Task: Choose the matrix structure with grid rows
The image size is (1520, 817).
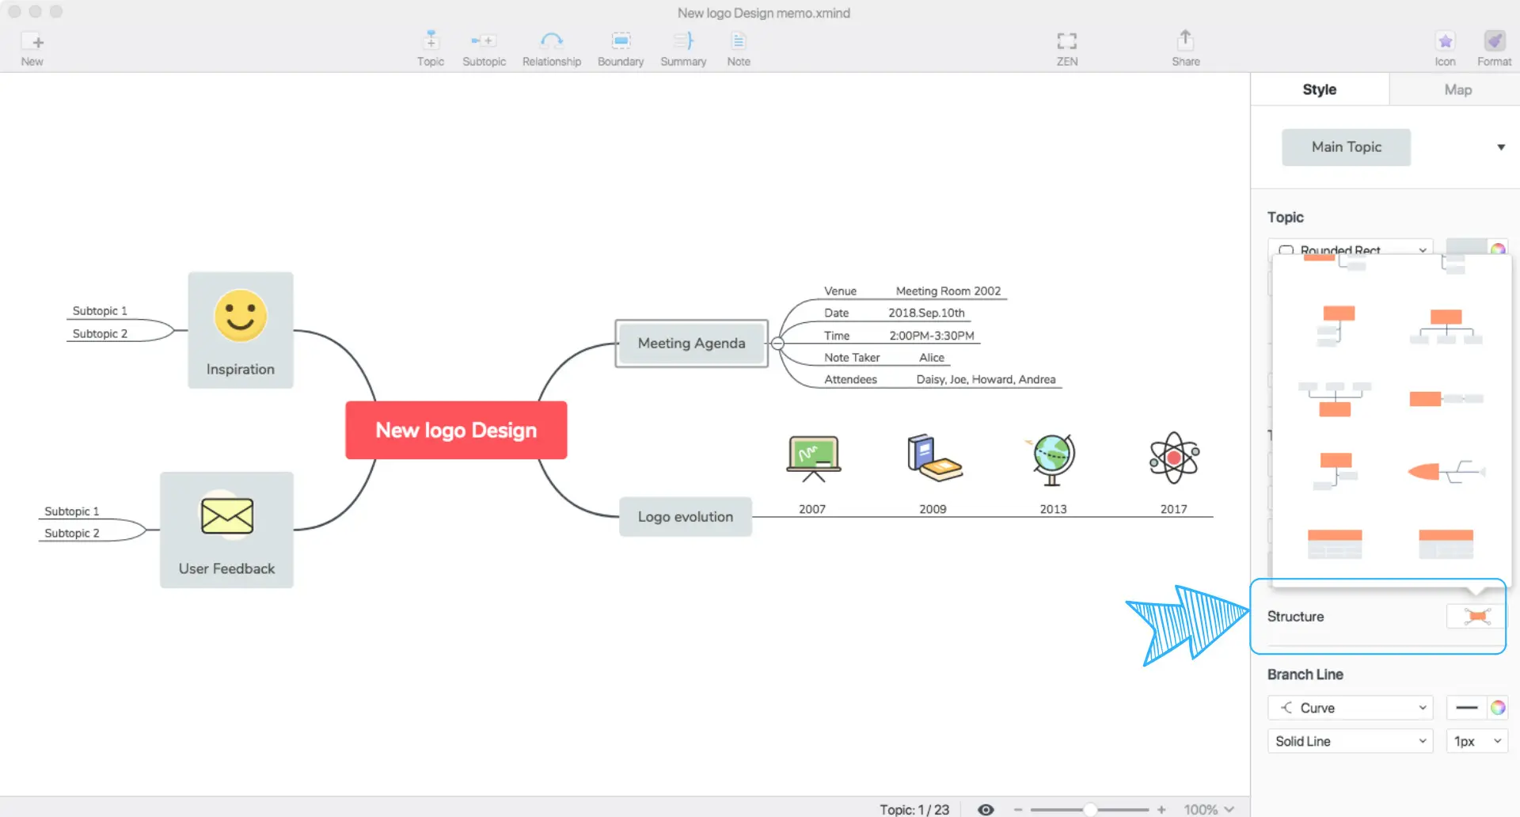Action: point(1335,544)
